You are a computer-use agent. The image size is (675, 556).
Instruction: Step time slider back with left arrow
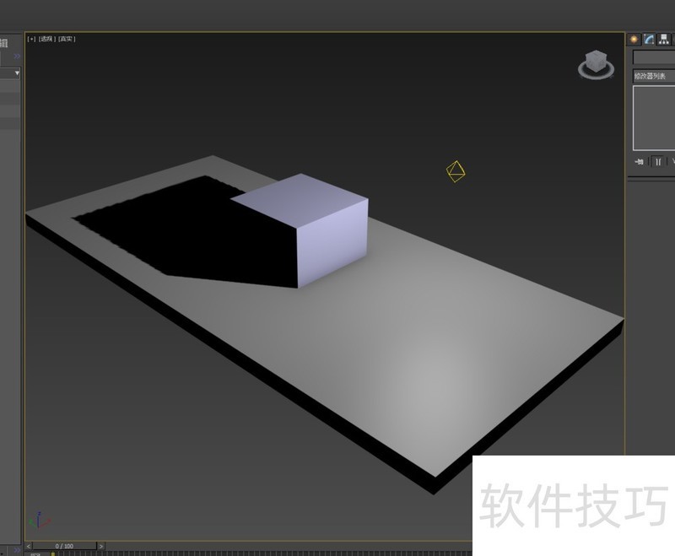(29, 546)
